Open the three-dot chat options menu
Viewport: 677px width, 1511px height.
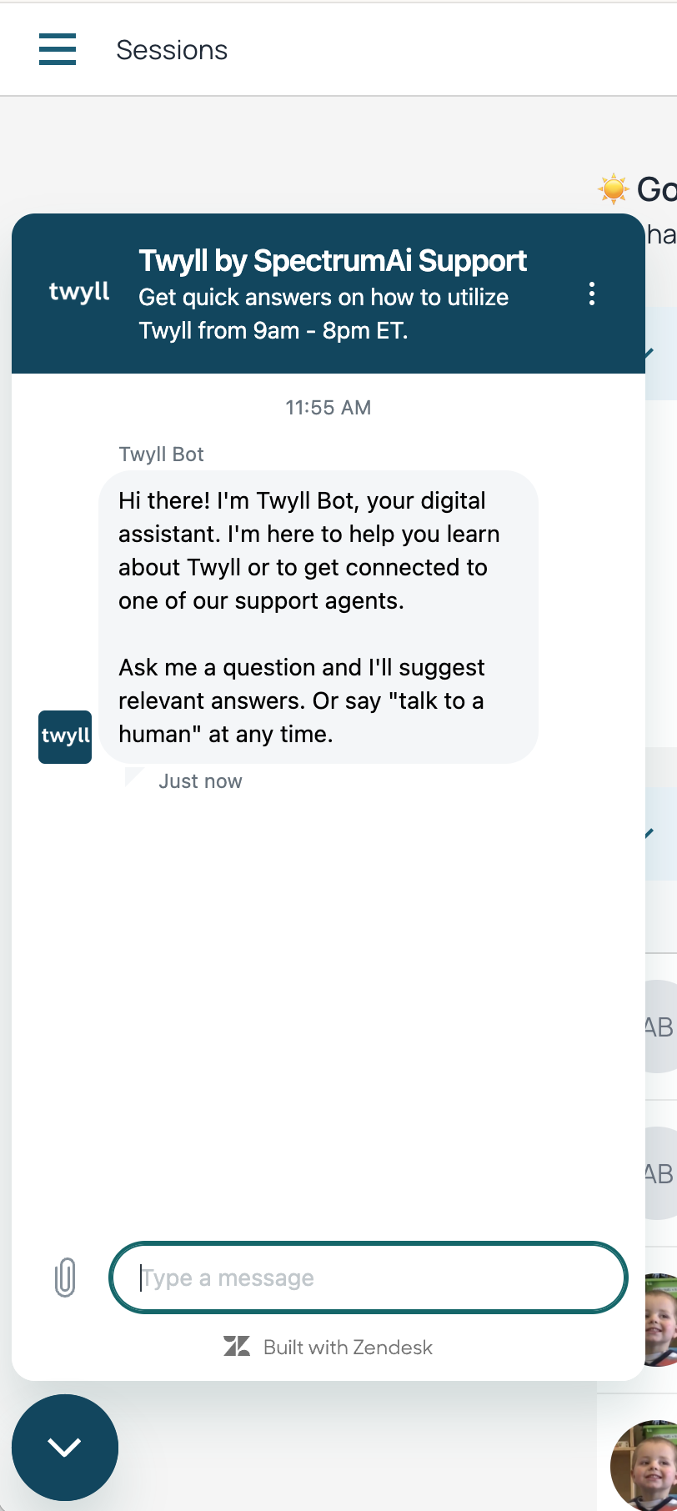click(x=592, y=294)
